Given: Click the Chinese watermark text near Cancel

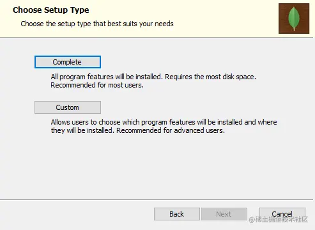Looking at the screenshot, I should point(279,219).
